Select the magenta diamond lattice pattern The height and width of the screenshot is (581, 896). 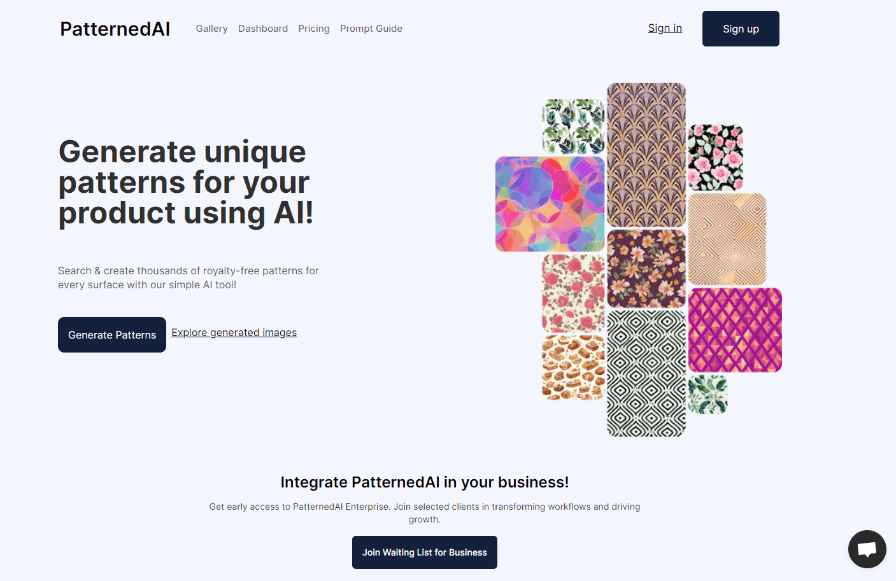coord(735,330)
